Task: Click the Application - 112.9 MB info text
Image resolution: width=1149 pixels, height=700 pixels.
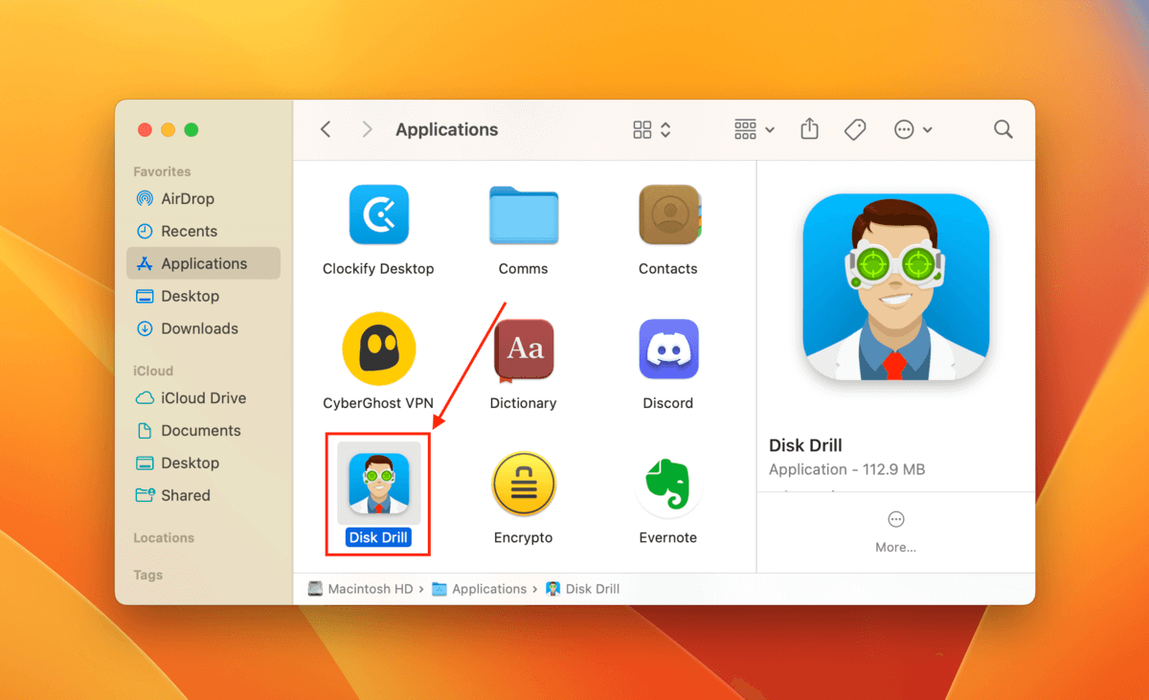Action: pyautogui.click(x=846, y=469)
